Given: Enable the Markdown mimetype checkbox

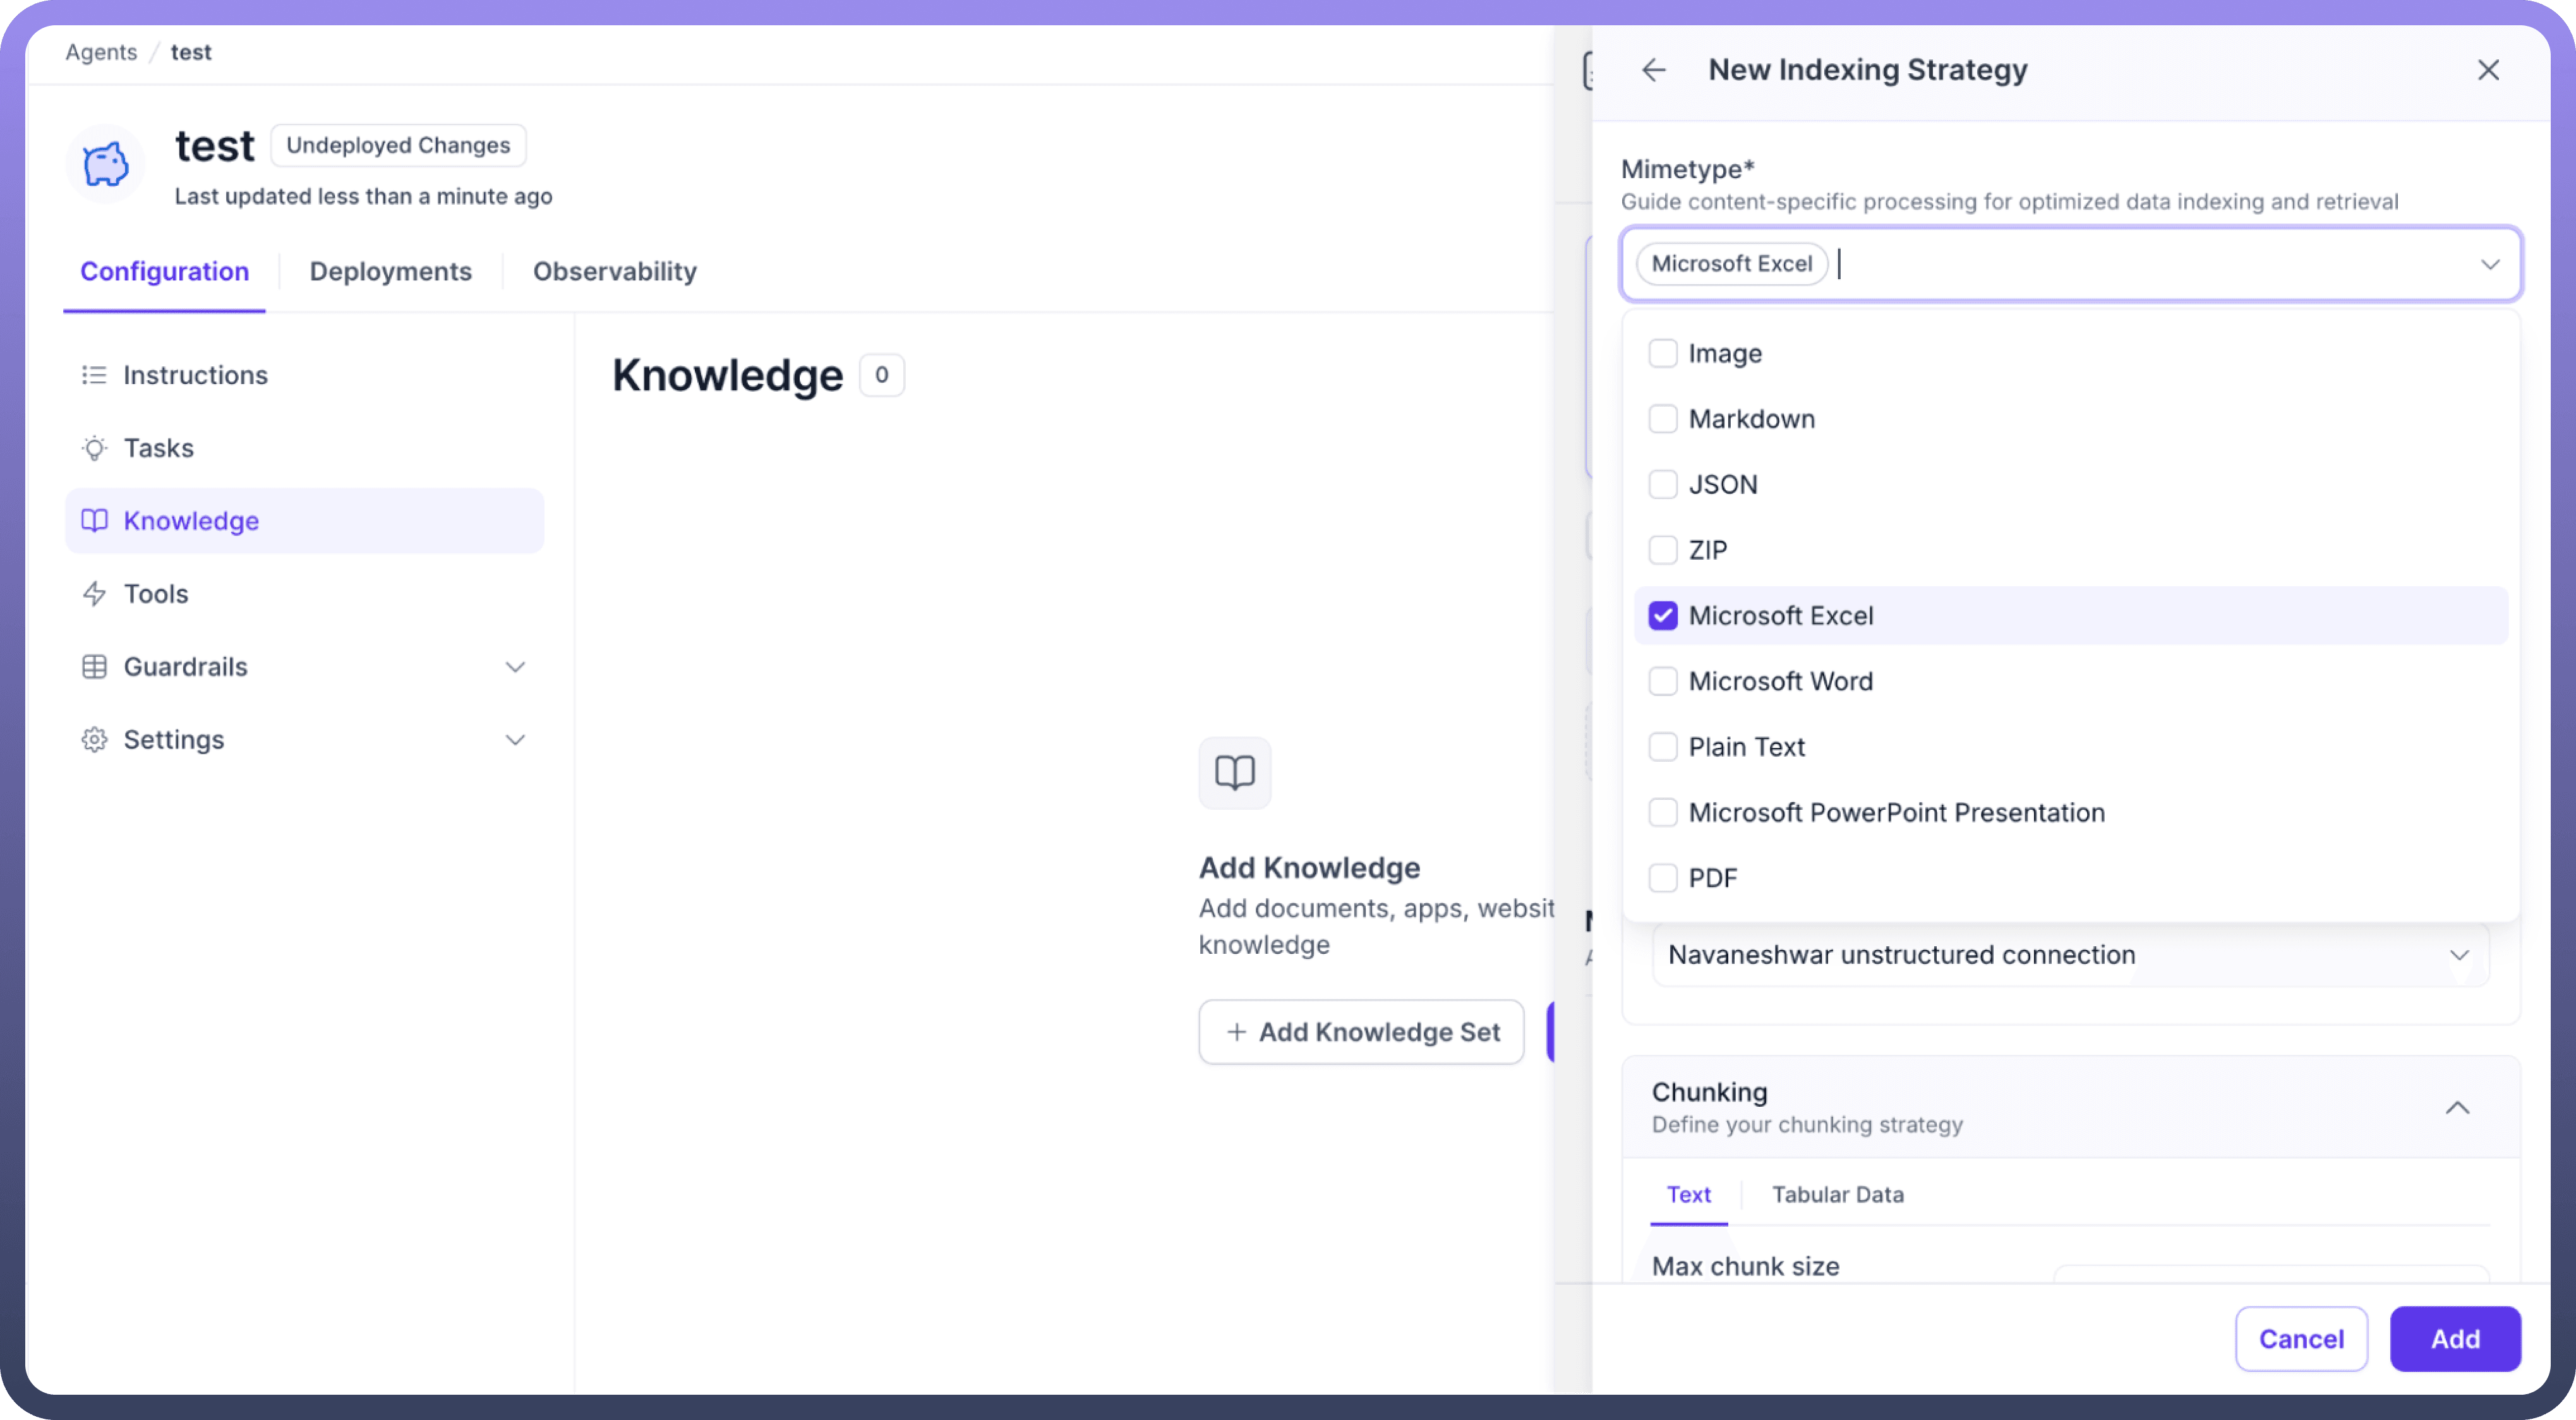Looking at the screenshot, I should click(x=1662, y=419).
